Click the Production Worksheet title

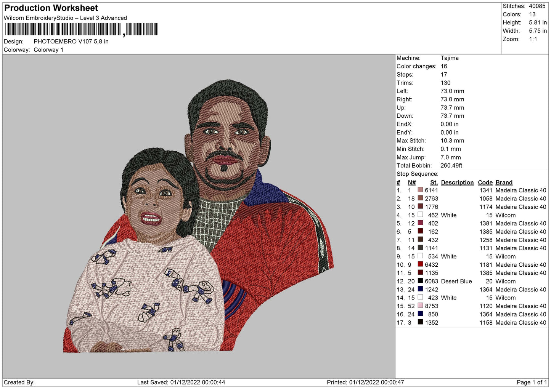pyautogui.click(x=51, y=8)
